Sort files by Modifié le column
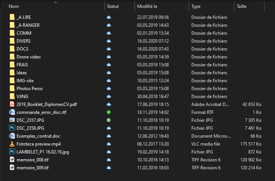The height and width of the screenshot is (181, 275). pyautogui.click(x=147, y=6)
